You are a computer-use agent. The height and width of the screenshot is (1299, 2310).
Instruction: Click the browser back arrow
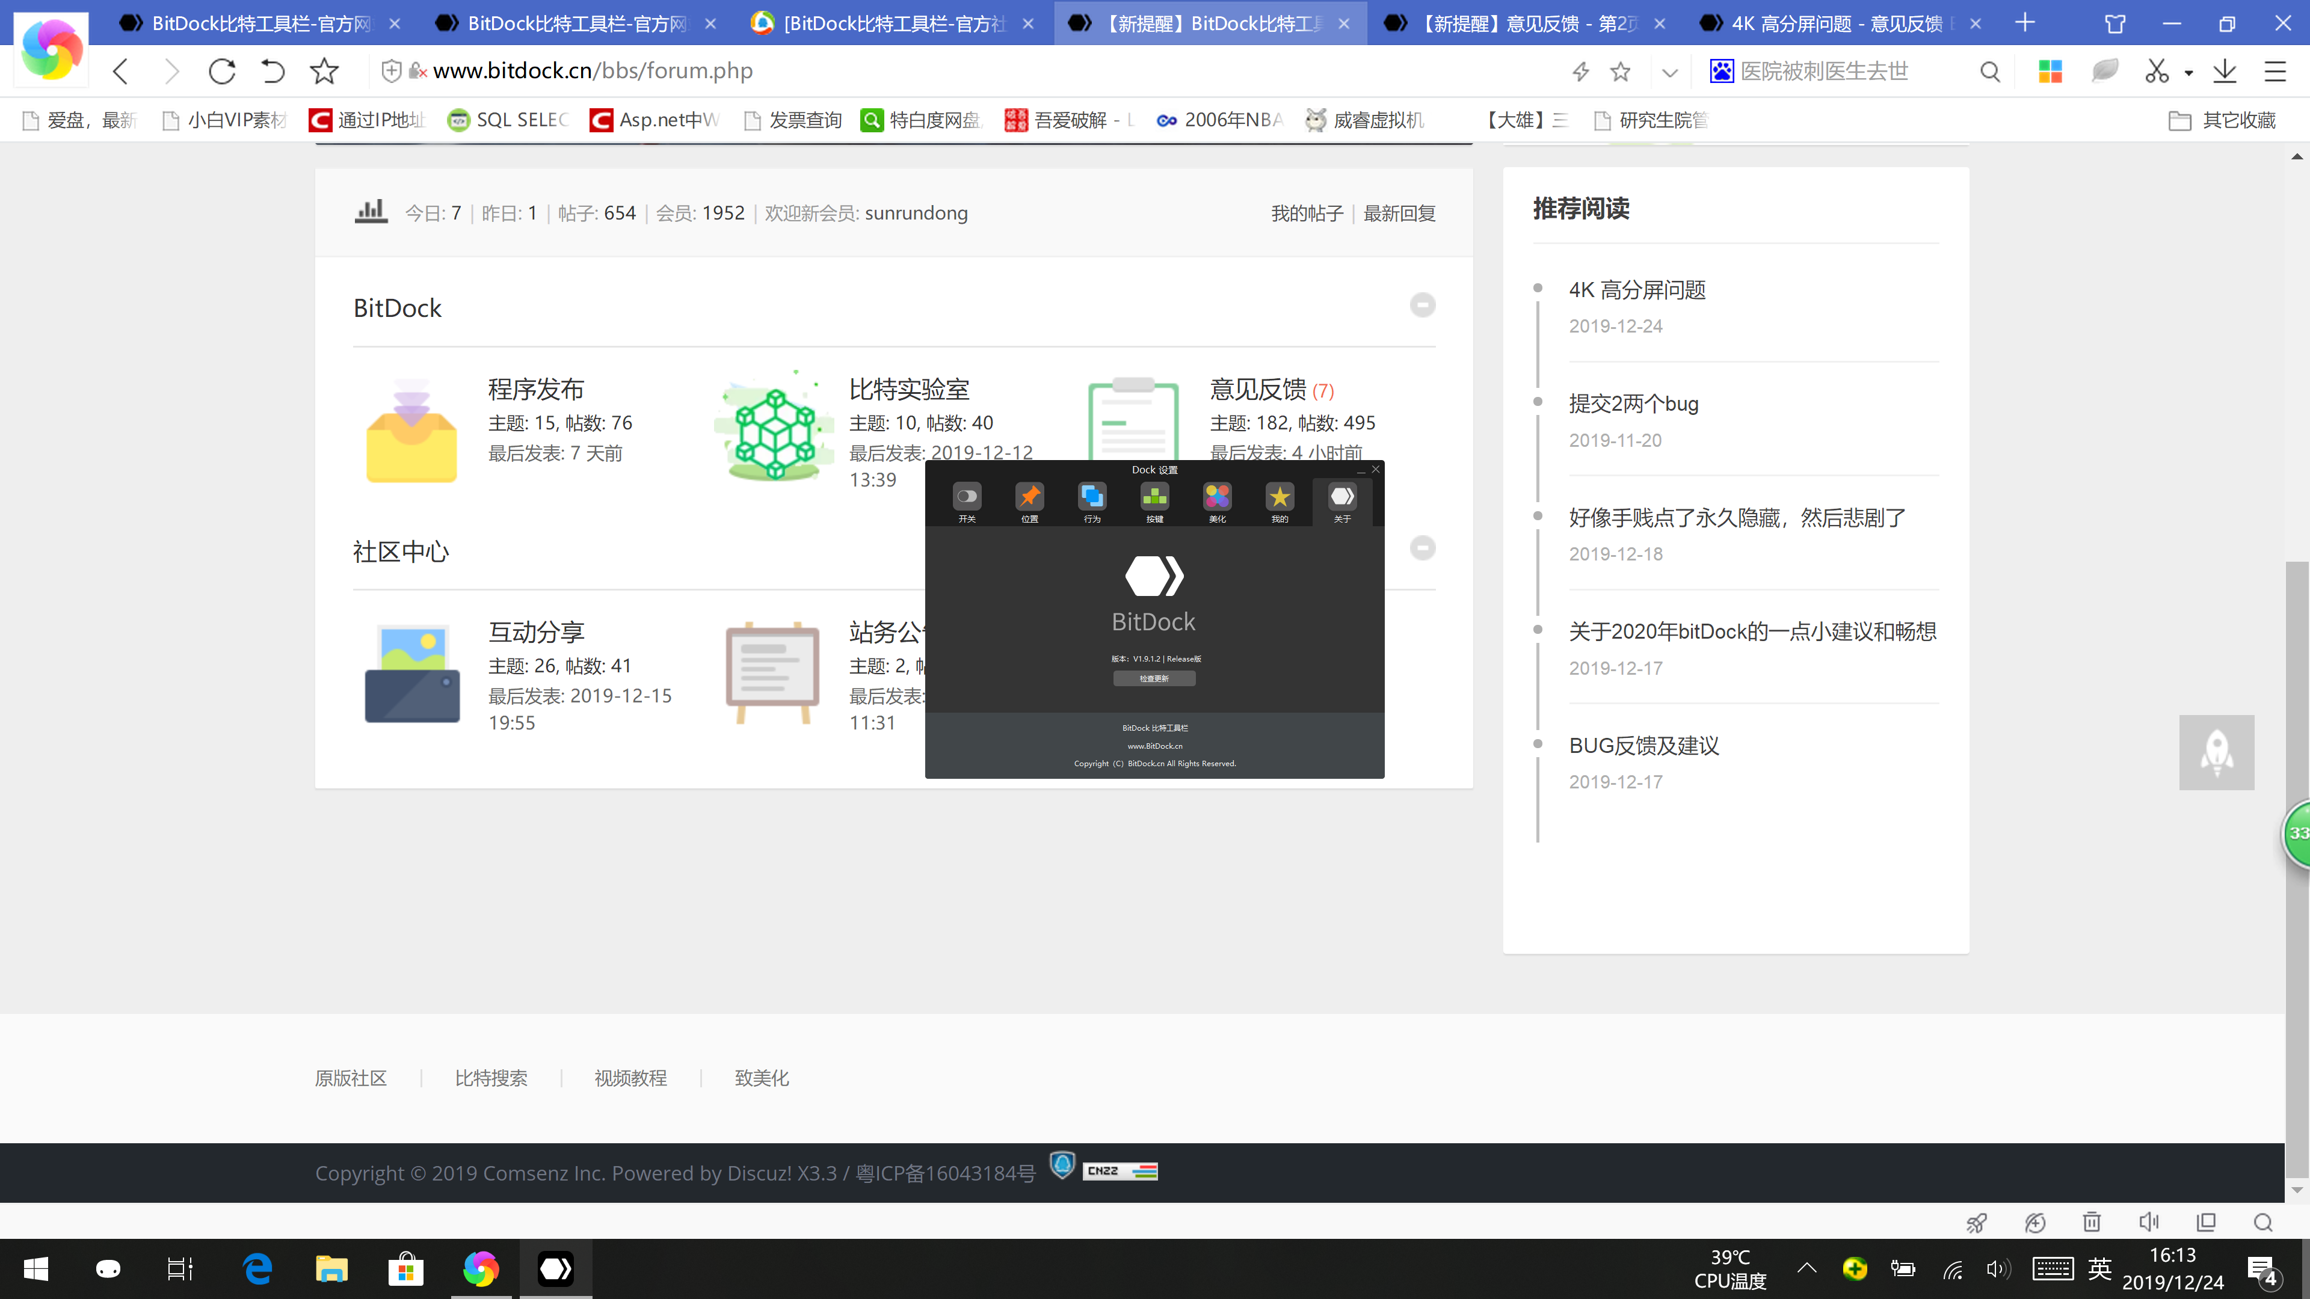tap(121, 71)
